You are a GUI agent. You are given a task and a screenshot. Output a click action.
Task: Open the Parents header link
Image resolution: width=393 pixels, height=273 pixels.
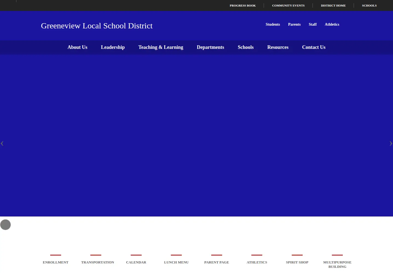pyautogui.click(x=294, y=24)
